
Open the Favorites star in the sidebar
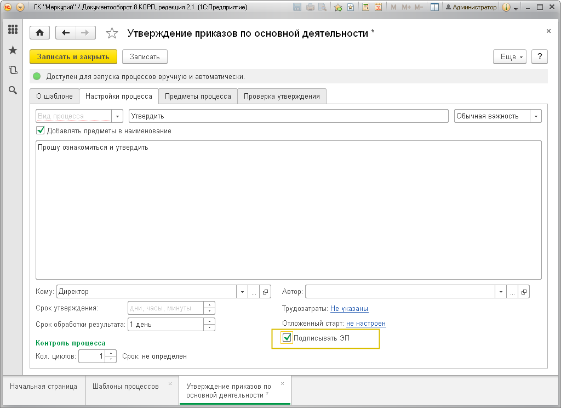[13, 50]
